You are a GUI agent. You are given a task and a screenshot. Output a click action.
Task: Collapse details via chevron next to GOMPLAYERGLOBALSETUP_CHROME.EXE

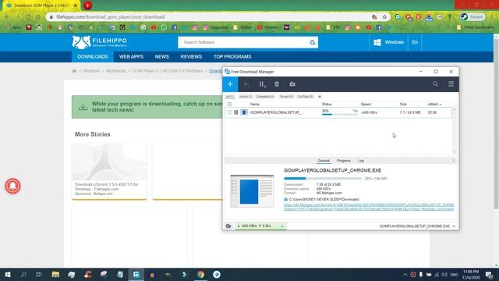point(454,226)
